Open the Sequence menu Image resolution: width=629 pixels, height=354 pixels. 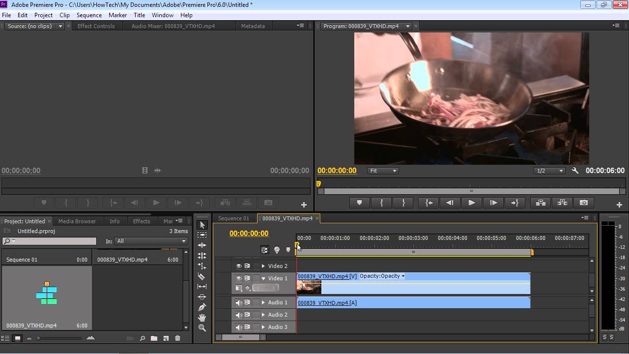89,15
